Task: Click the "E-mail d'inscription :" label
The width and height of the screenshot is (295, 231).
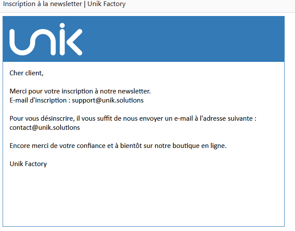Action: tap(40, 100)
